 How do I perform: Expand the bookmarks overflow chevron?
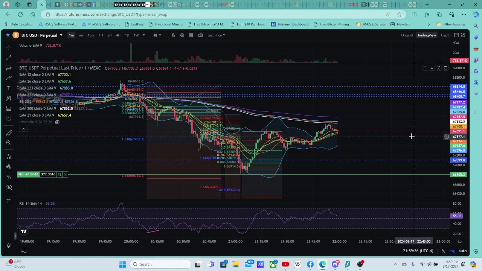(x=429, y=24)
